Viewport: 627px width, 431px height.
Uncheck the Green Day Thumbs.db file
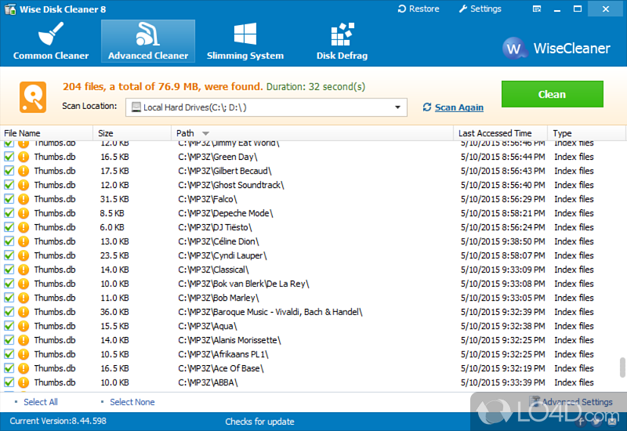[9, 157]
